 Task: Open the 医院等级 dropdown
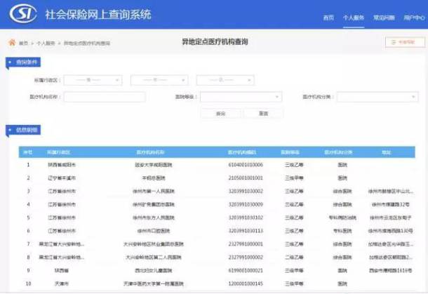[240, 97]
